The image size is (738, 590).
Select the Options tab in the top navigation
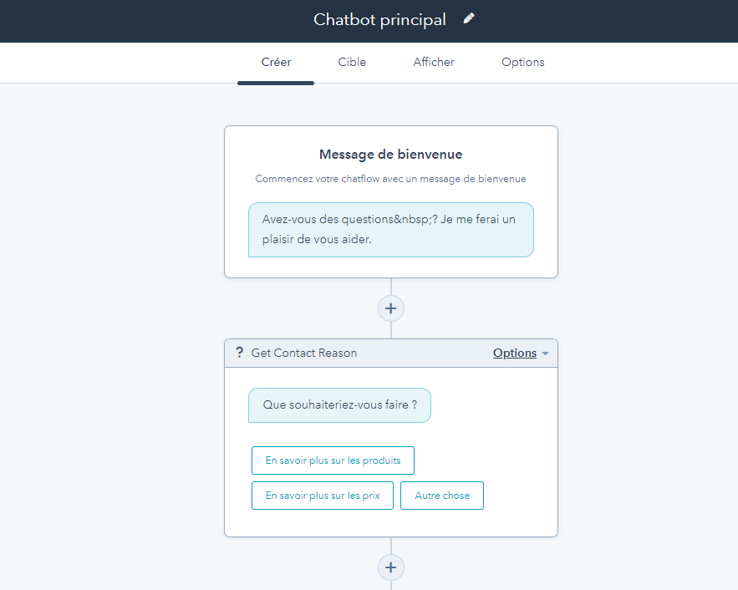pos(522,62)
